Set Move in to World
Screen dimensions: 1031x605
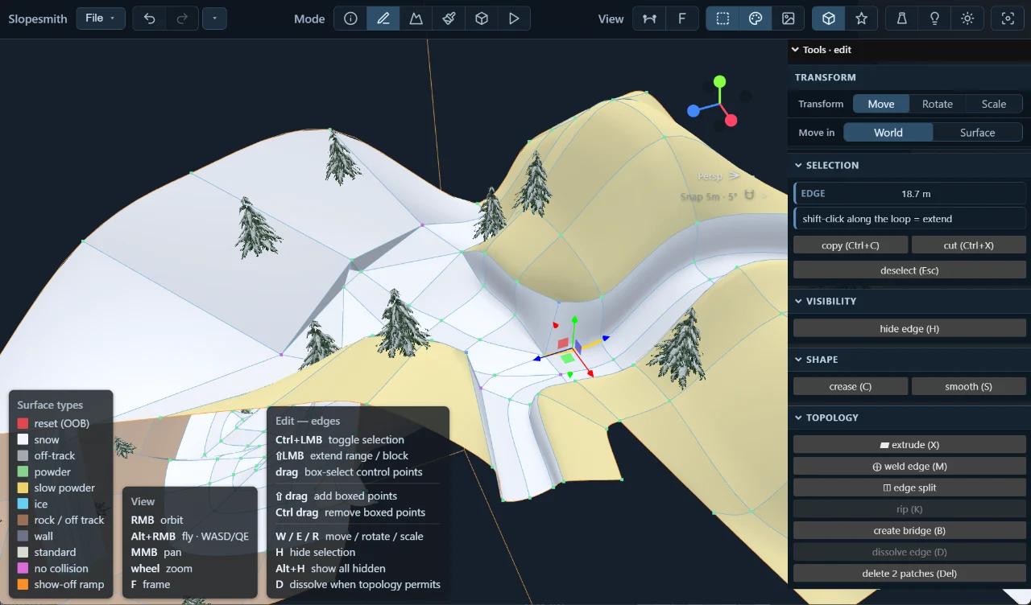point(888,133)
